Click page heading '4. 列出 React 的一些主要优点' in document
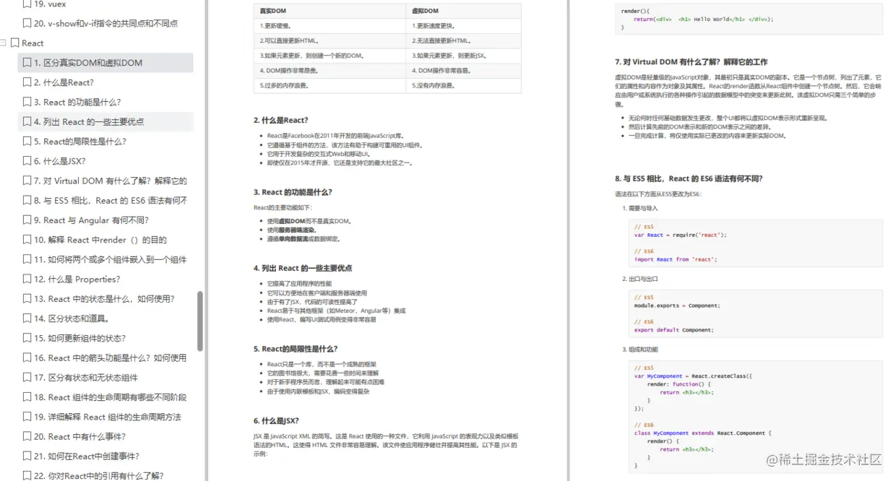The image size is (896, 481). (303, 268)
